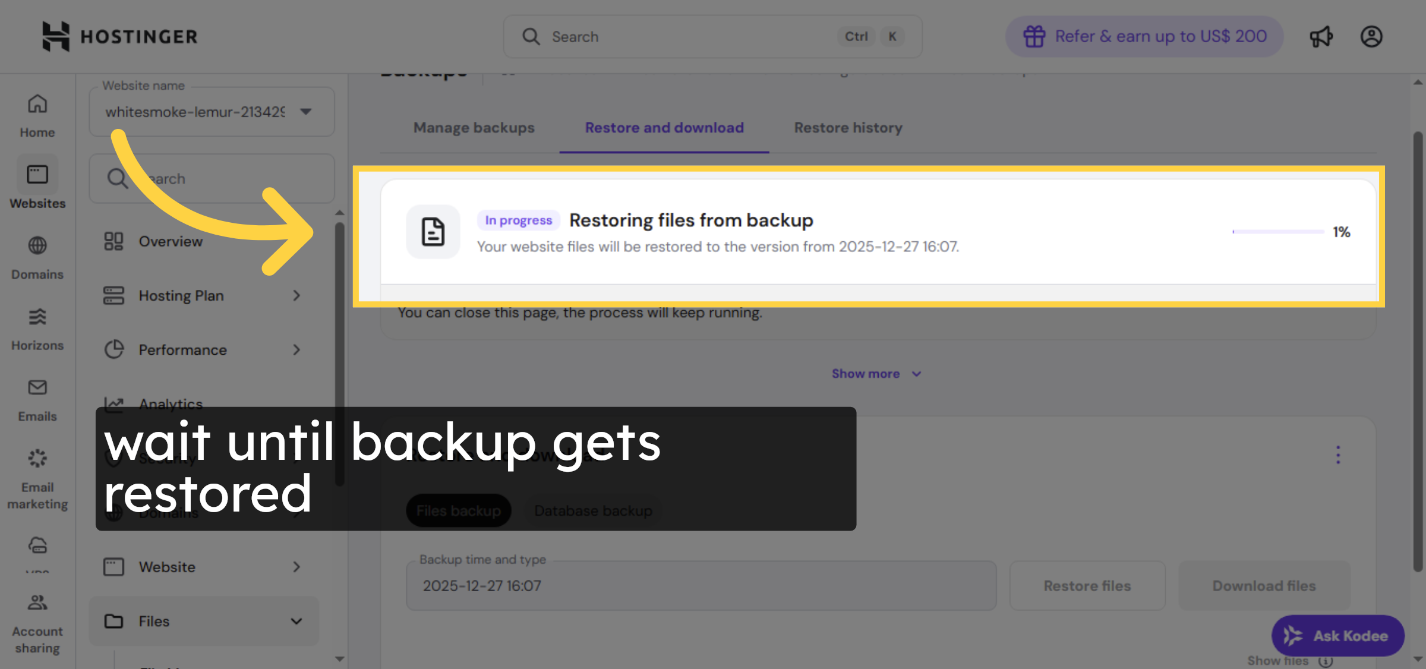Open the Website name dropdown
Image resolution: width=1426 pixels, height=669 pixels.
[x=212, y=112]
